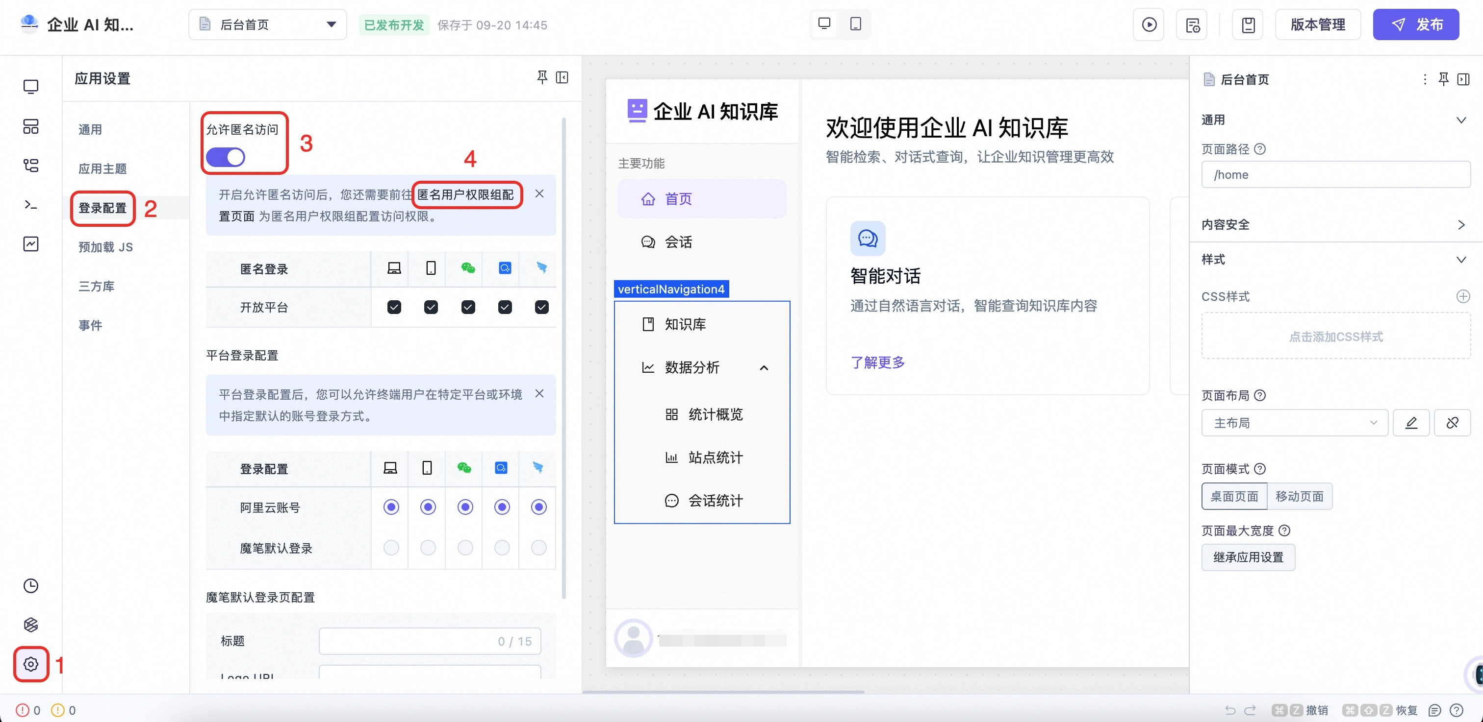The width and height of the screenshot is (1483, 722).
Task: Click 点击添加CSS样式 placeholder area
Action: (1335, 337)
